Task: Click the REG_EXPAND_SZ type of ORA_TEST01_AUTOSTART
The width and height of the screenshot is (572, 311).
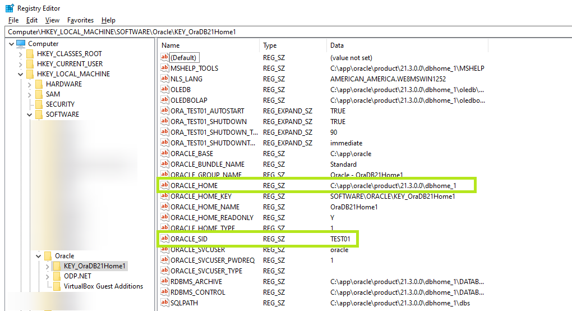Action: [288, 111]
